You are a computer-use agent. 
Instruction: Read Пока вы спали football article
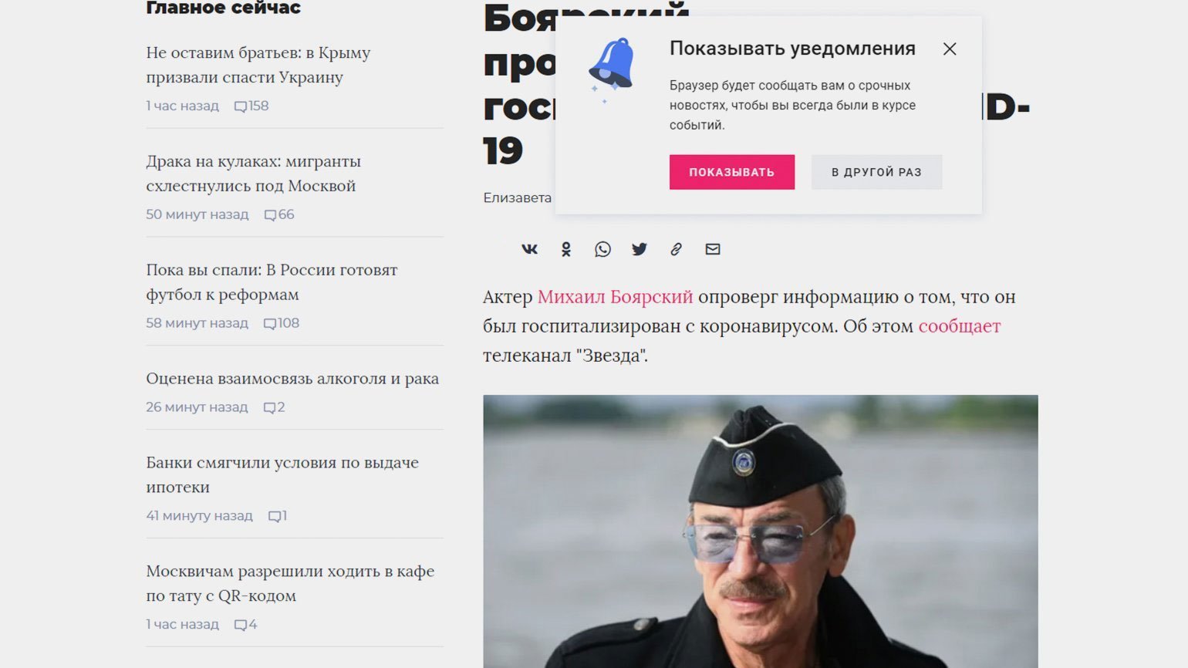pyautogui.click(x=272, y=282)
